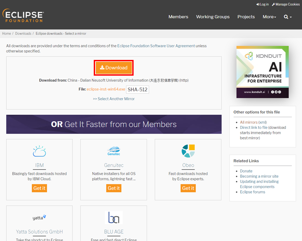Viewport: 302px width, 241px height.
Task: Open the Donate link
Action: tap(246, 171)
